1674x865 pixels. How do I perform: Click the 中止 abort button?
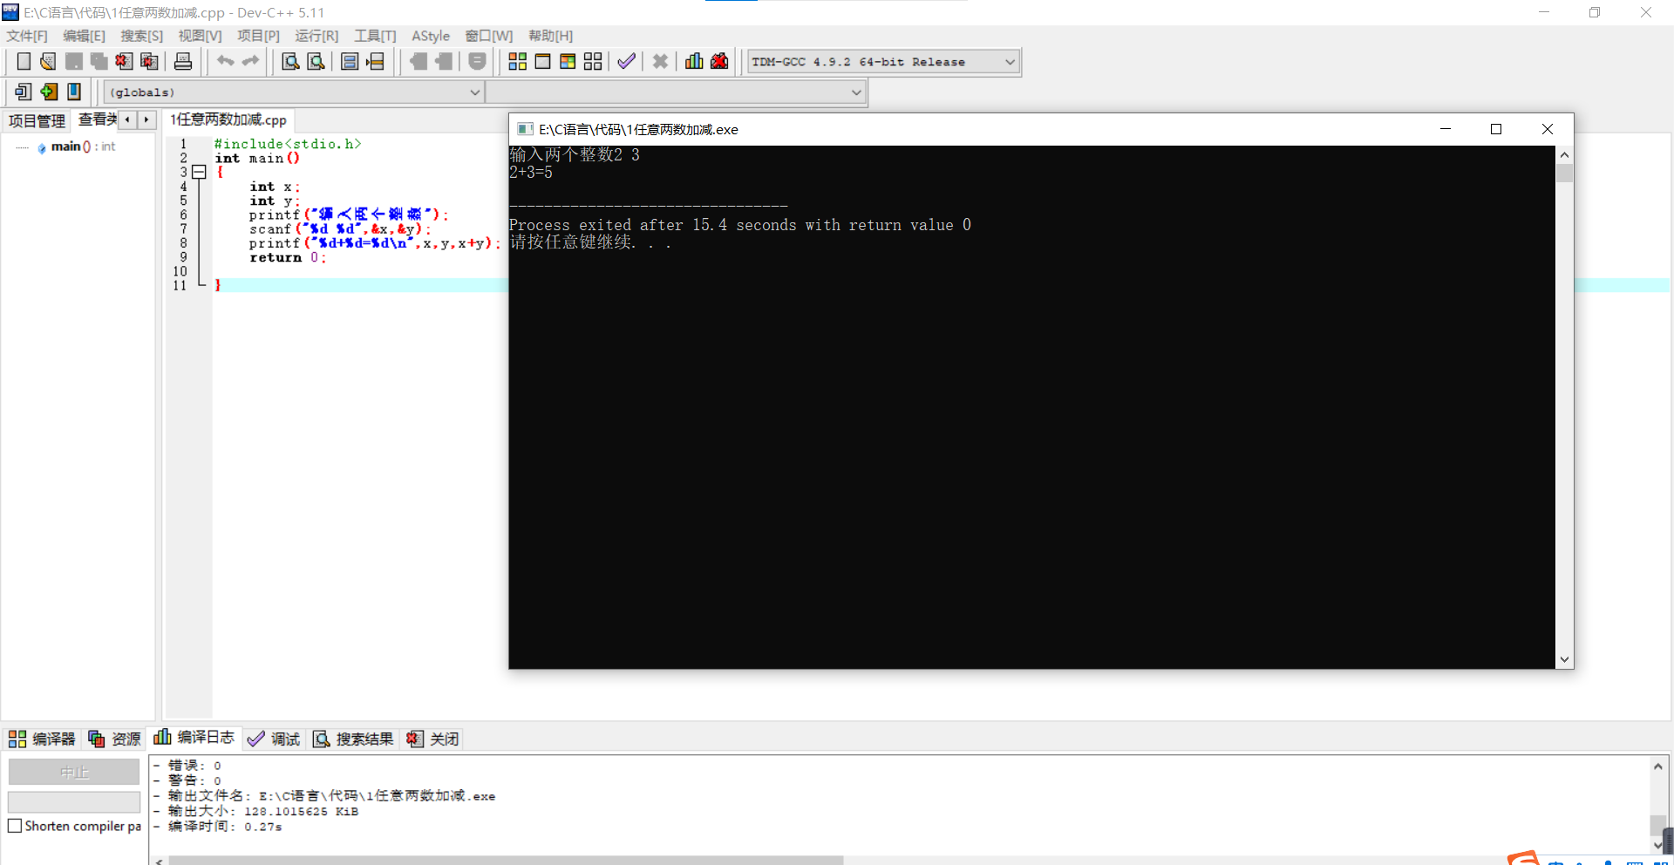(x=74, y=772)
